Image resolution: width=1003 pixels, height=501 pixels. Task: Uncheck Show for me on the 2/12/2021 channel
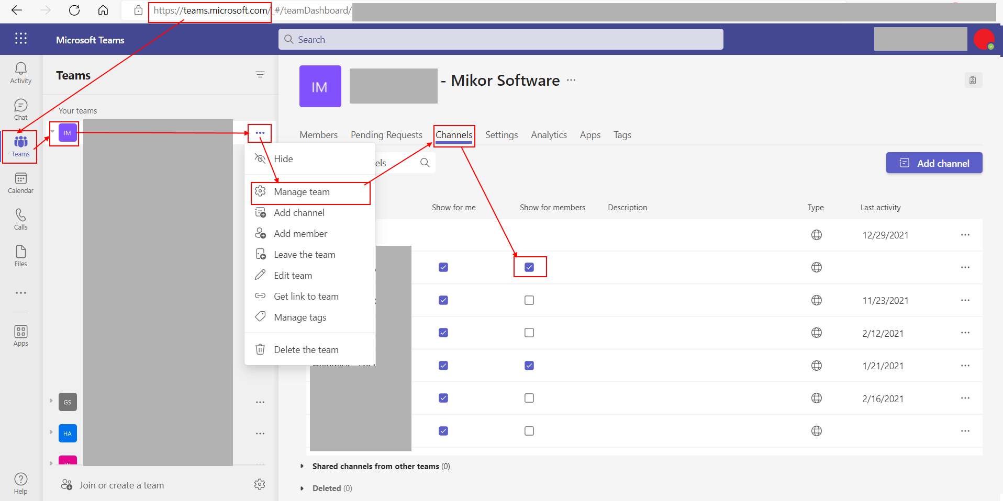click(x=443, y=333)
